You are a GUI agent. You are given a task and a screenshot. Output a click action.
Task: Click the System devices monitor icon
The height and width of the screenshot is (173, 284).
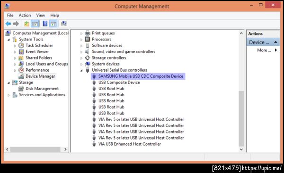88,64
